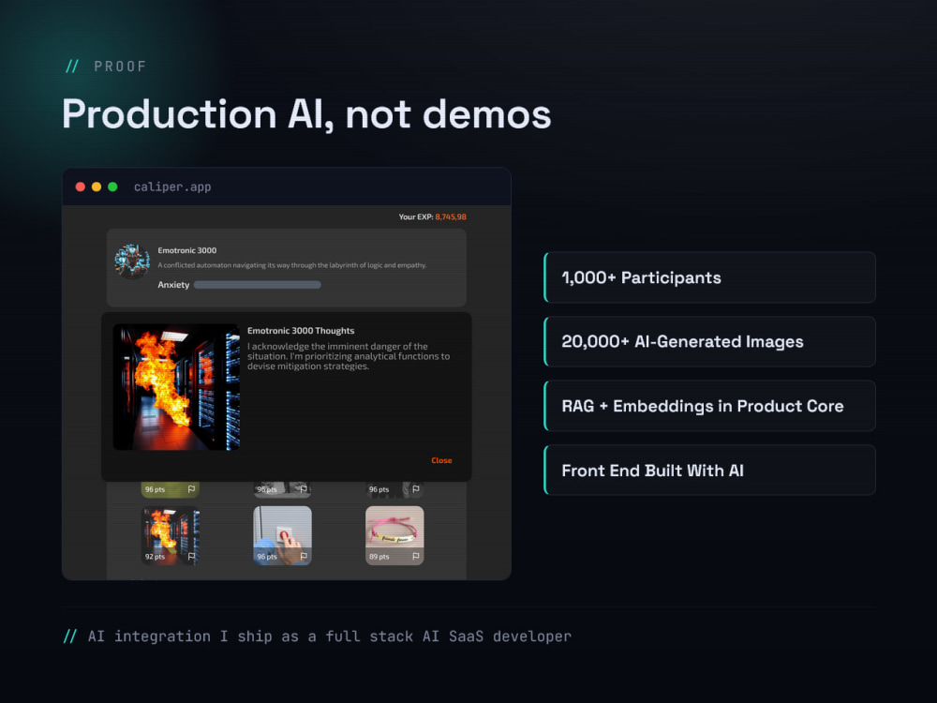
Task: Close the Emotronic 3000 Thoughts popup
Action: (441, 460)
